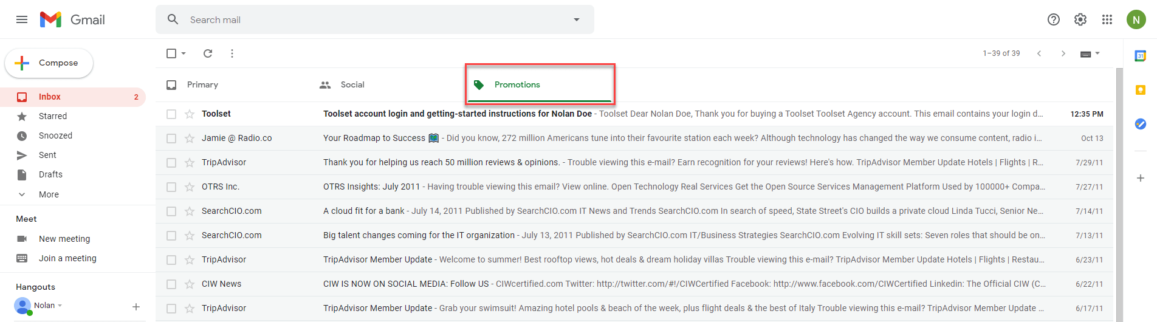
Task: Click the Gmail logo
Action: [x=72, y=19]
